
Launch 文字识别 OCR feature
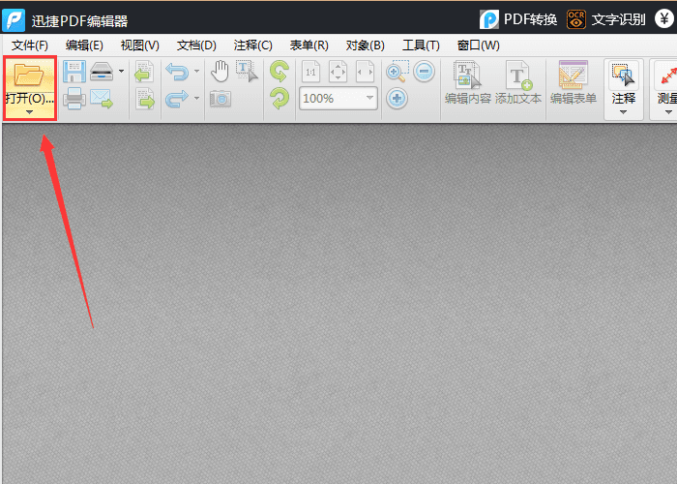tap(606, 19)
